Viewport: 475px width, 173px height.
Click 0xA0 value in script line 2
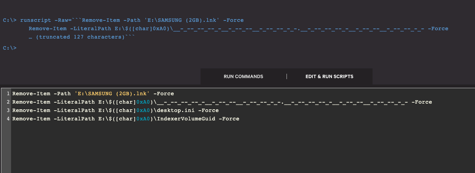coord(143,102)
